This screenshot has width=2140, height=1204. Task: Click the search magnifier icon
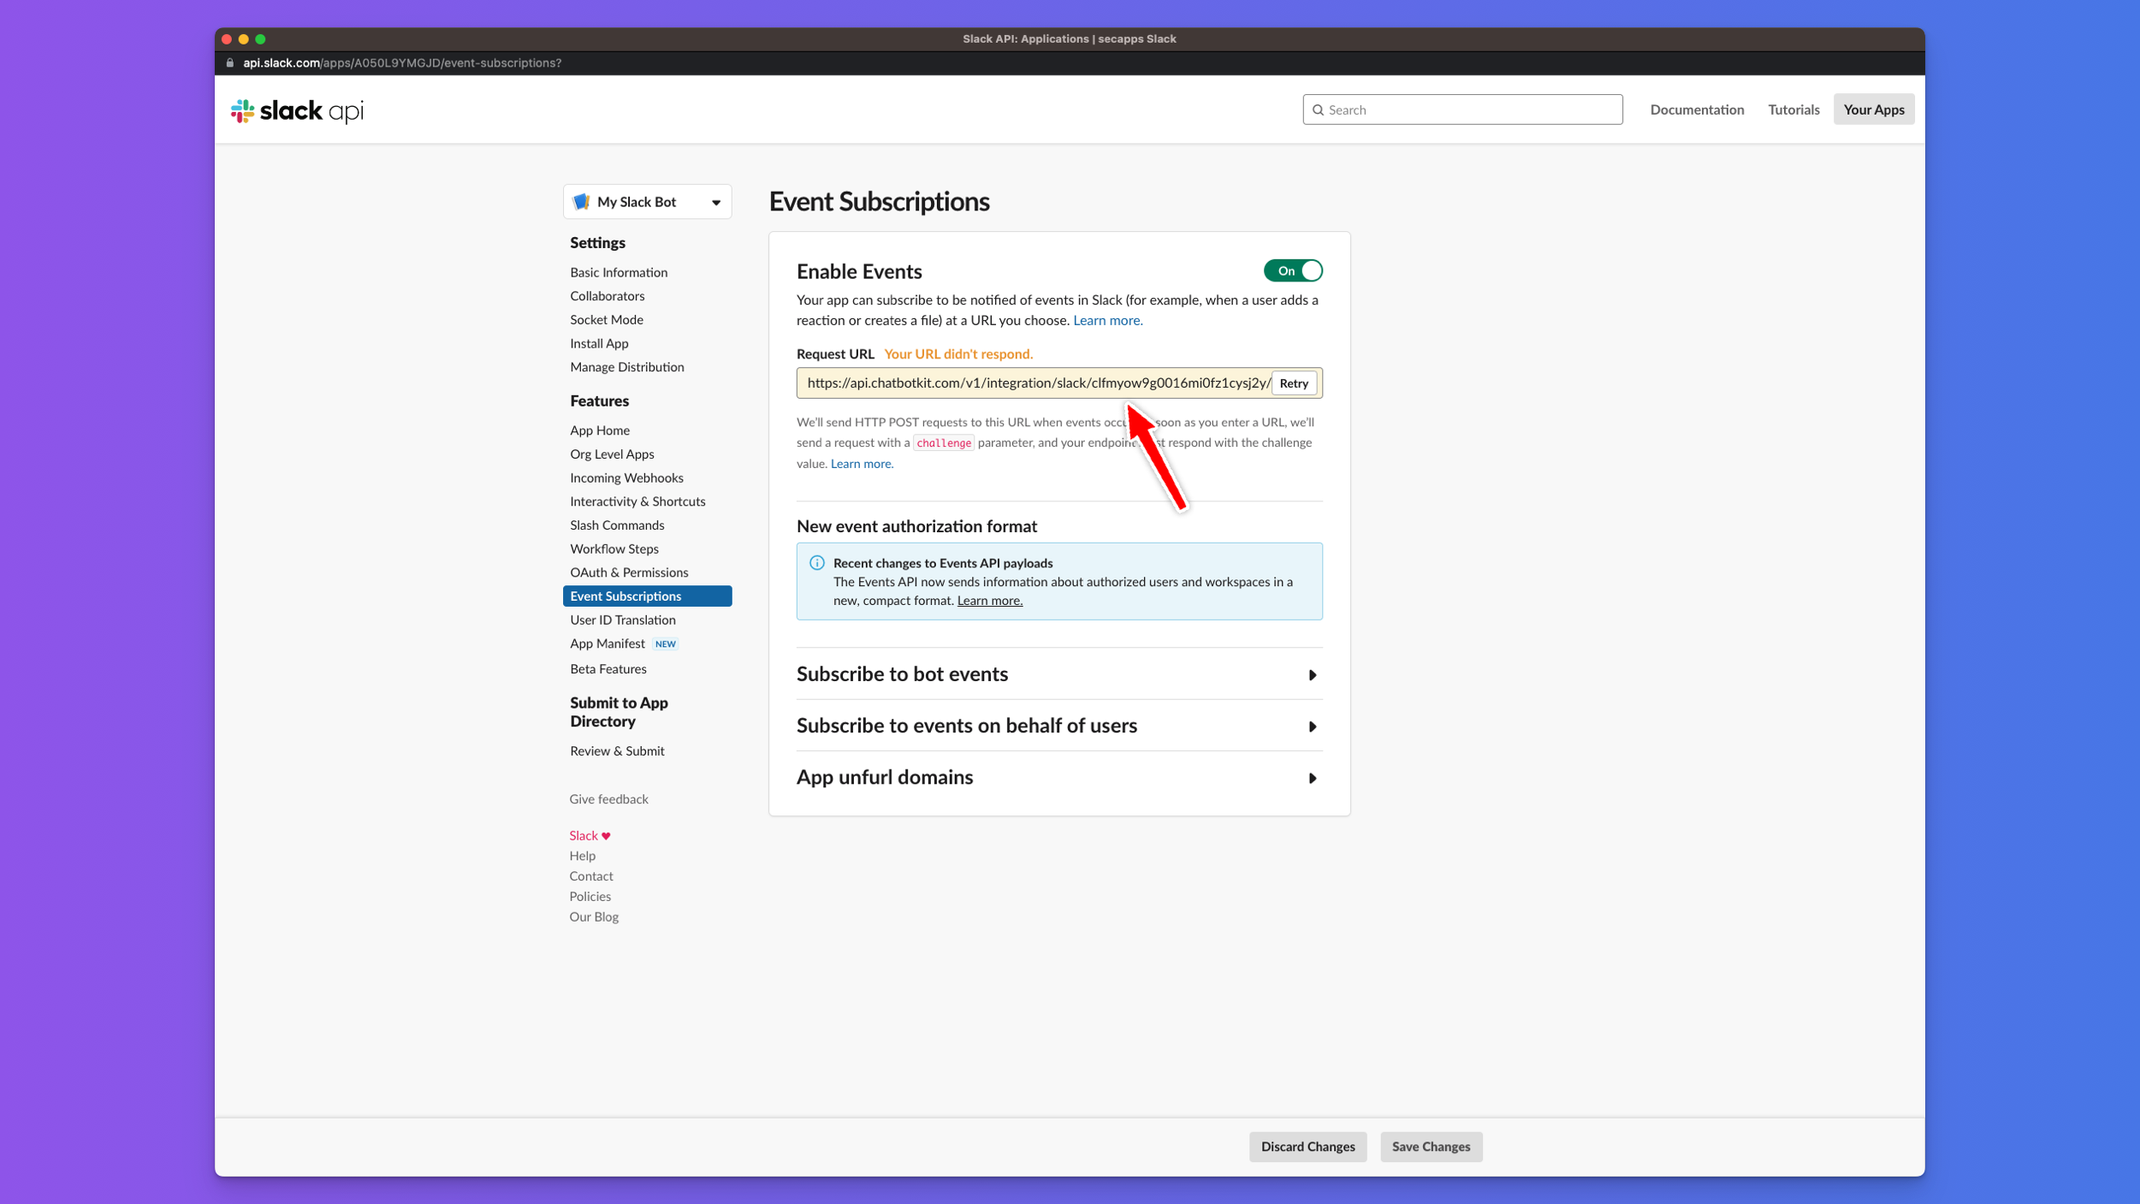[1318, 110]
